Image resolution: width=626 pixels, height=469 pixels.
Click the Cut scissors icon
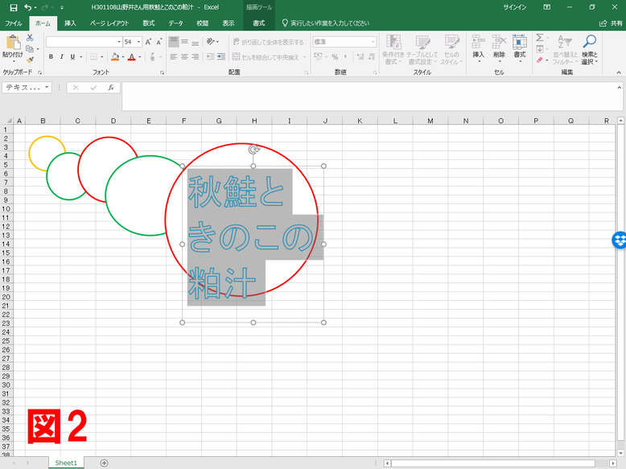click(30, 38)
